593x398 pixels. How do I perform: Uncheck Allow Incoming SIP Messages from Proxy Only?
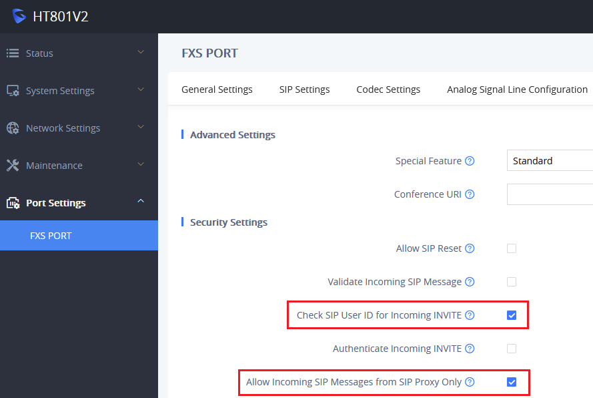pyautogui.click(x=512, y=382)
